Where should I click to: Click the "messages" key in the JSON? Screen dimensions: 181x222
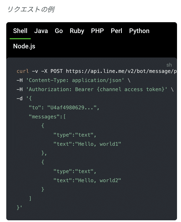44,117
